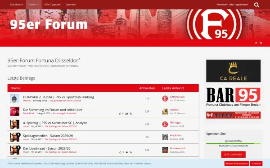This screenshot has width=270, height=168.
Task: Click the paperclip icon on Der Livethread row
Action: point(130,152)
